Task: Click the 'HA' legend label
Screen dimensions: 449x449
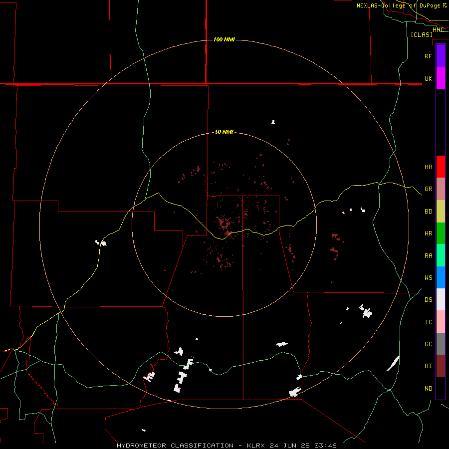Action: pos(428,167)
